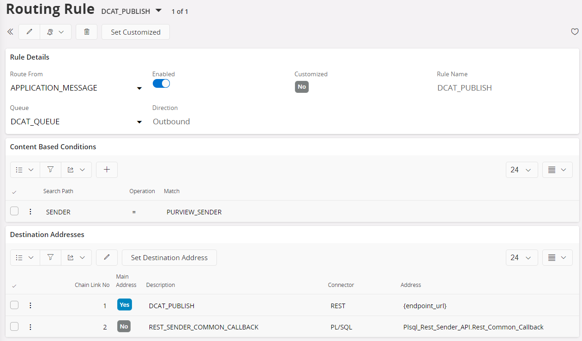The width and height of the screenshot is (582, 341).
Task: Open filter in Content Based Conditions
Action: pyautogui.click(x=50, y=170)
